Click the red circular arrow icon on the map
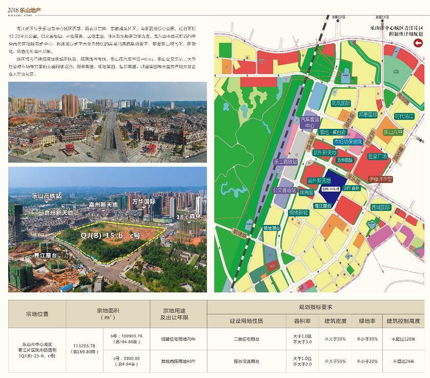Screen dimensions: 430x378 [x=418, y=43]
